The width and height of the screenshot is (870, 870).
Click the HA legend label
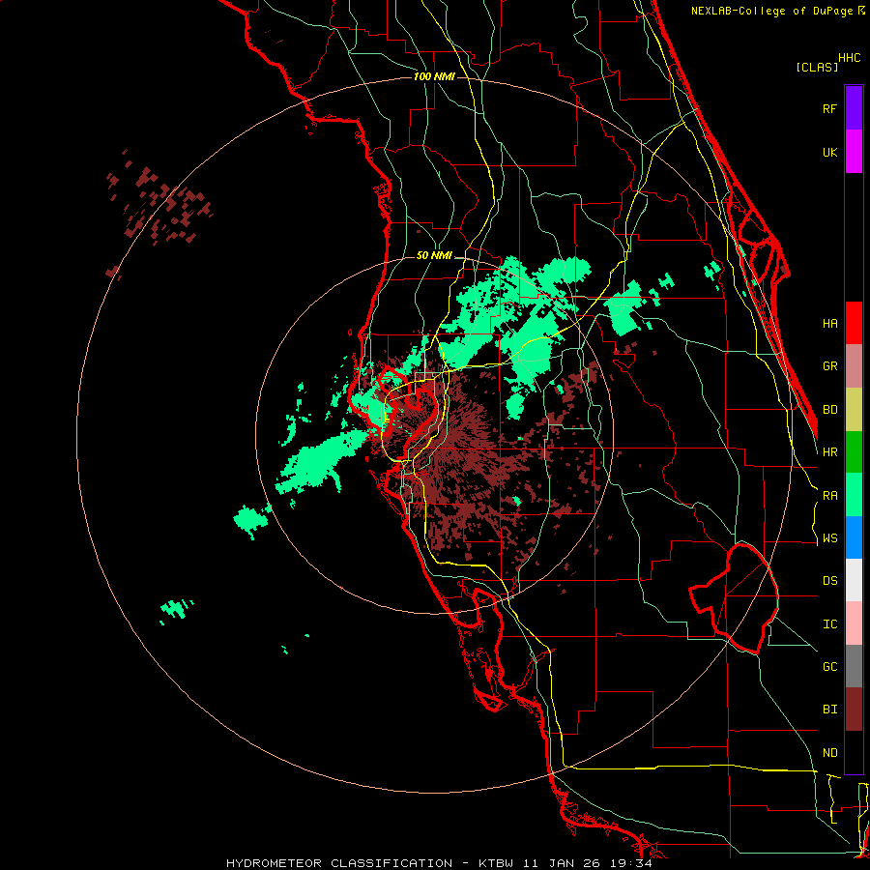[829, 323]
